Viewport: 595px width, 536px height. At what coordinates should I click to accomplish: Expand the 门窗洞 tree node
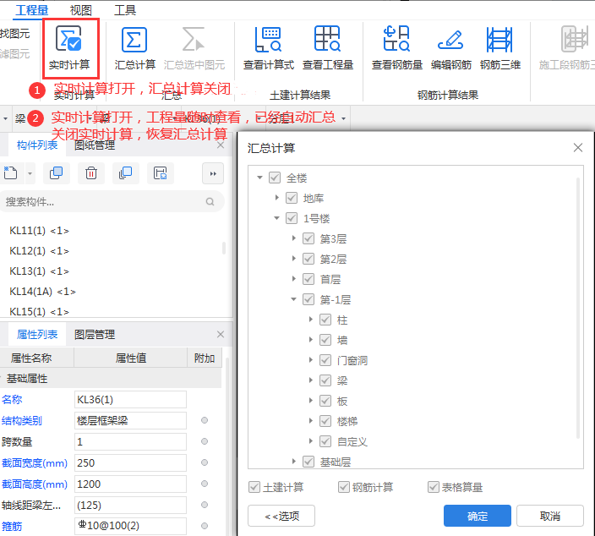[x=311, y=360]
